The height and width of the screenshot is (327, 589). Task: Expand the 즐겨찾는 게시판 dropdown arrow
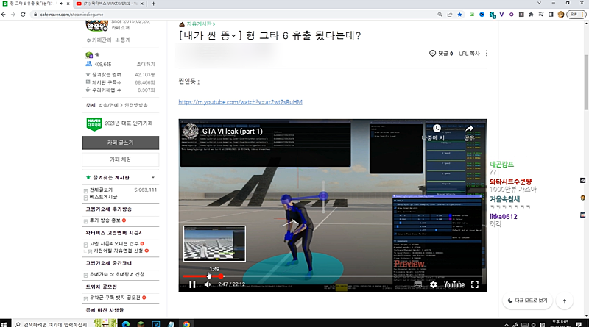click(x=153, y=177)
